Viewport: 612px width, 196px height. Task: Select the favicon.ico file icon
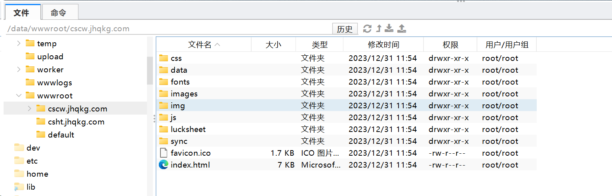(x=163, y=153)
